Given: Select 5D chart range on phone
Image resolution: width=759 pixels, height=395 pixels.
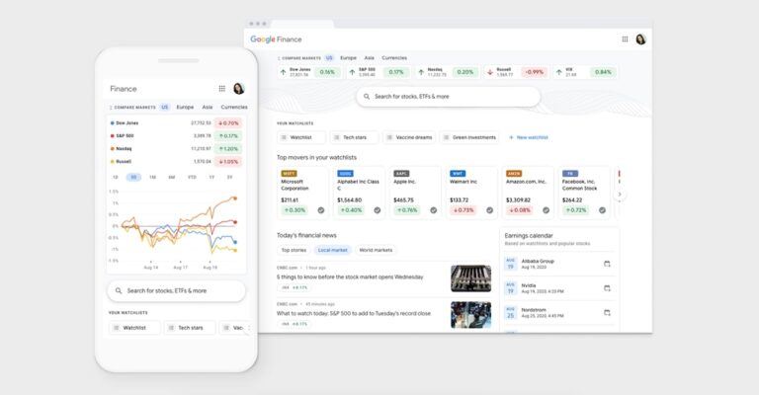Looking at the screenshot, I should tap(133, 178).
